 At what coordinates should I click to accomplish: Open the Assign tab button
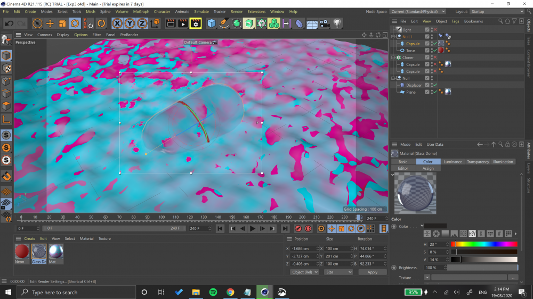tap(428, 168)
